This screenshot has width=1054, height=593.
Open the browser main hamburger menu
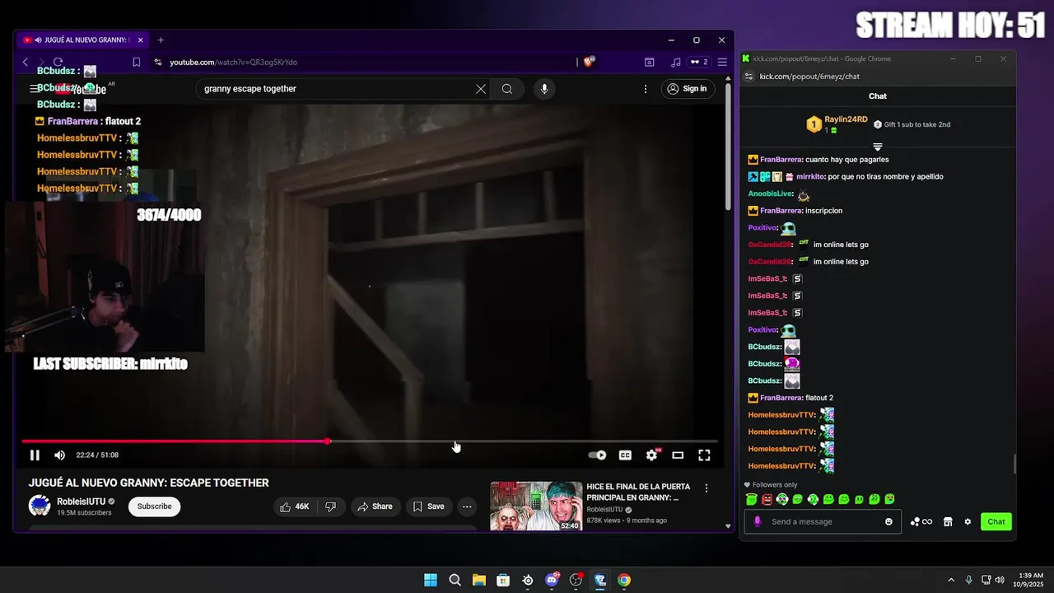[x=722, y=62]
